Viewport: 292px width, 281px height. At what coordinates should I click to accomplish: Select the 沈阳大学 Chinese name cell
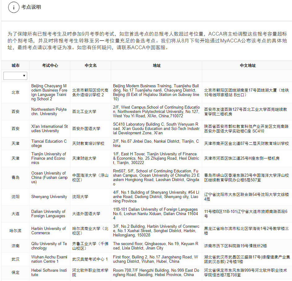(80, 197)
